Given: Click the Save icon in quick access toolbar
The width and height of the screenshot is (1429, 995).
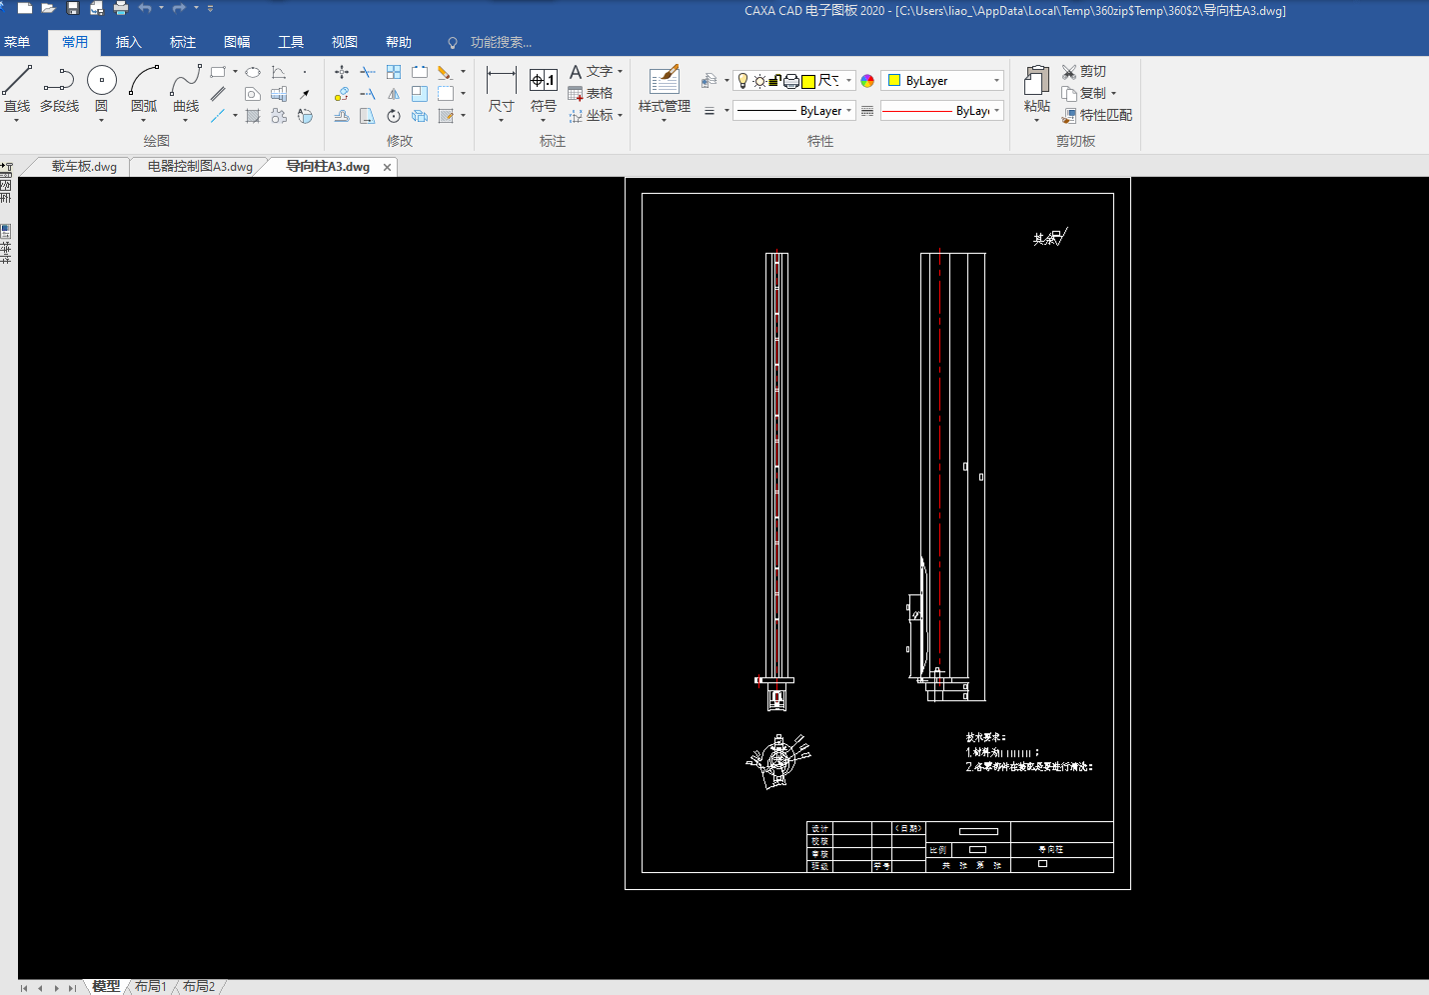Looking at the screenshot, I should (x=73, y=9).
